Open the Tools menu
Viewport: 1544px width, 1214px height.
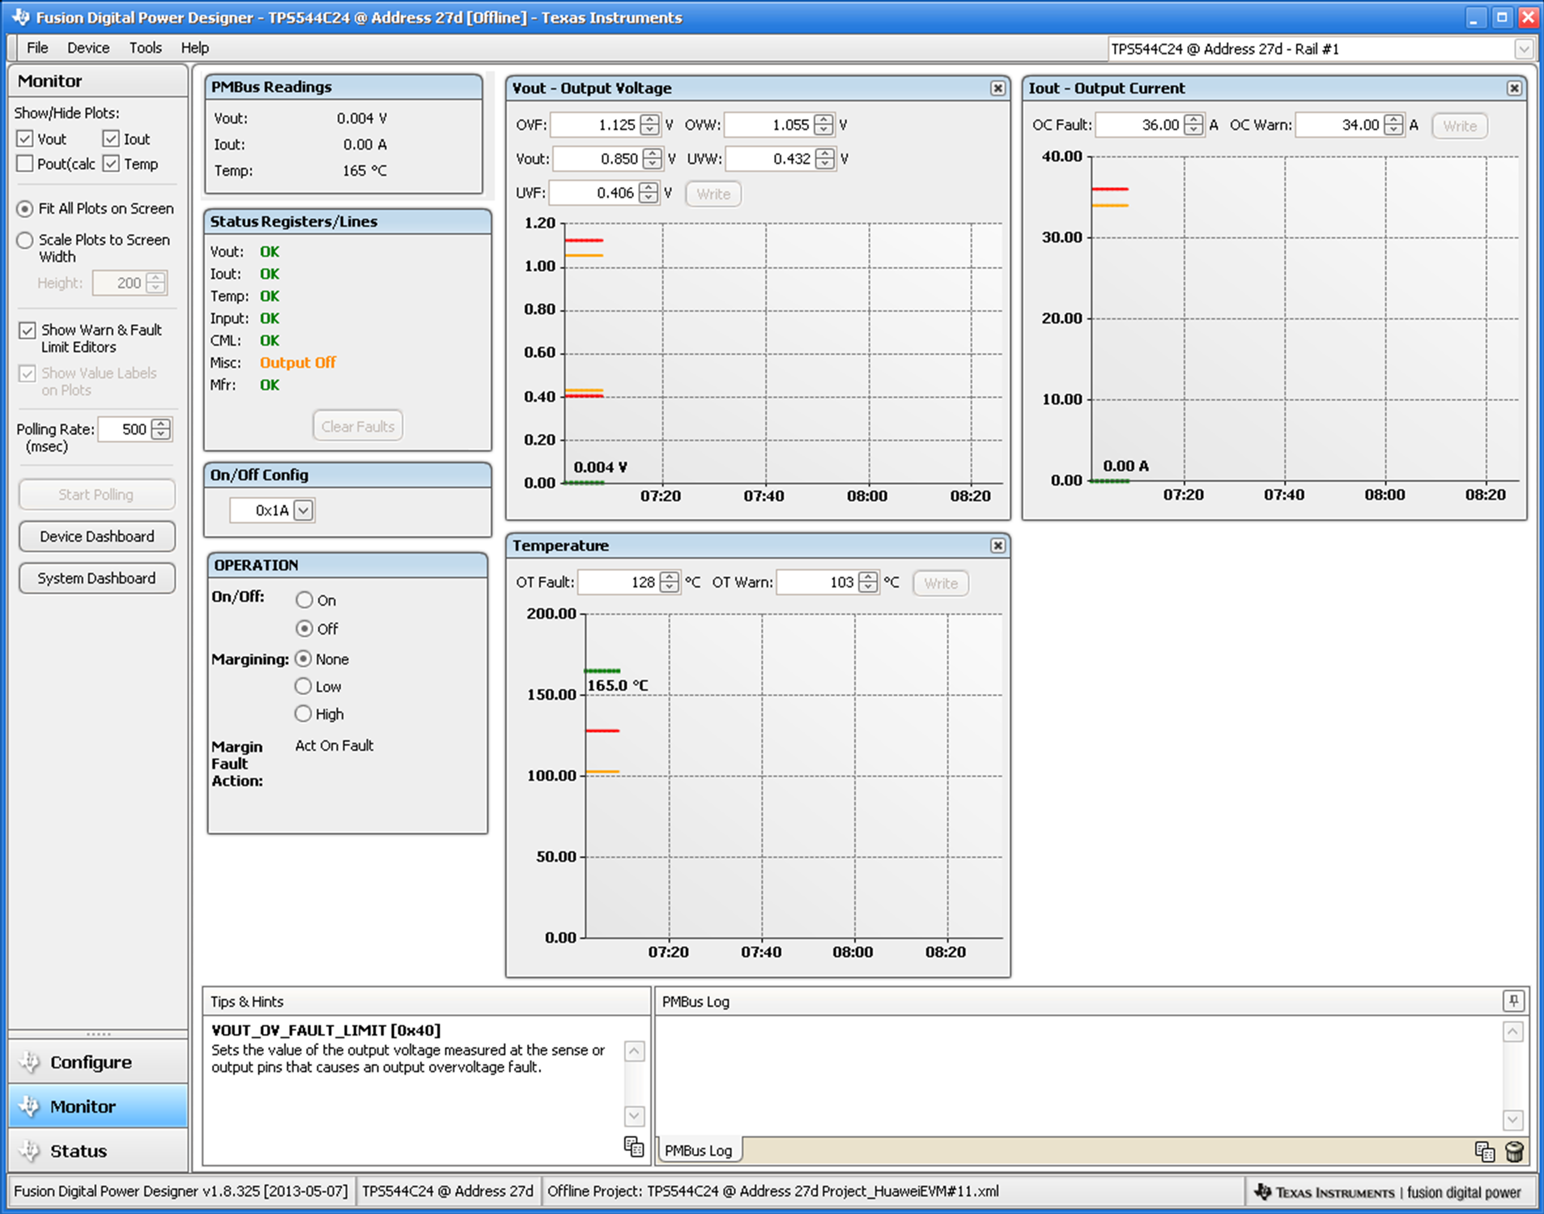click(x=145, y=48)
